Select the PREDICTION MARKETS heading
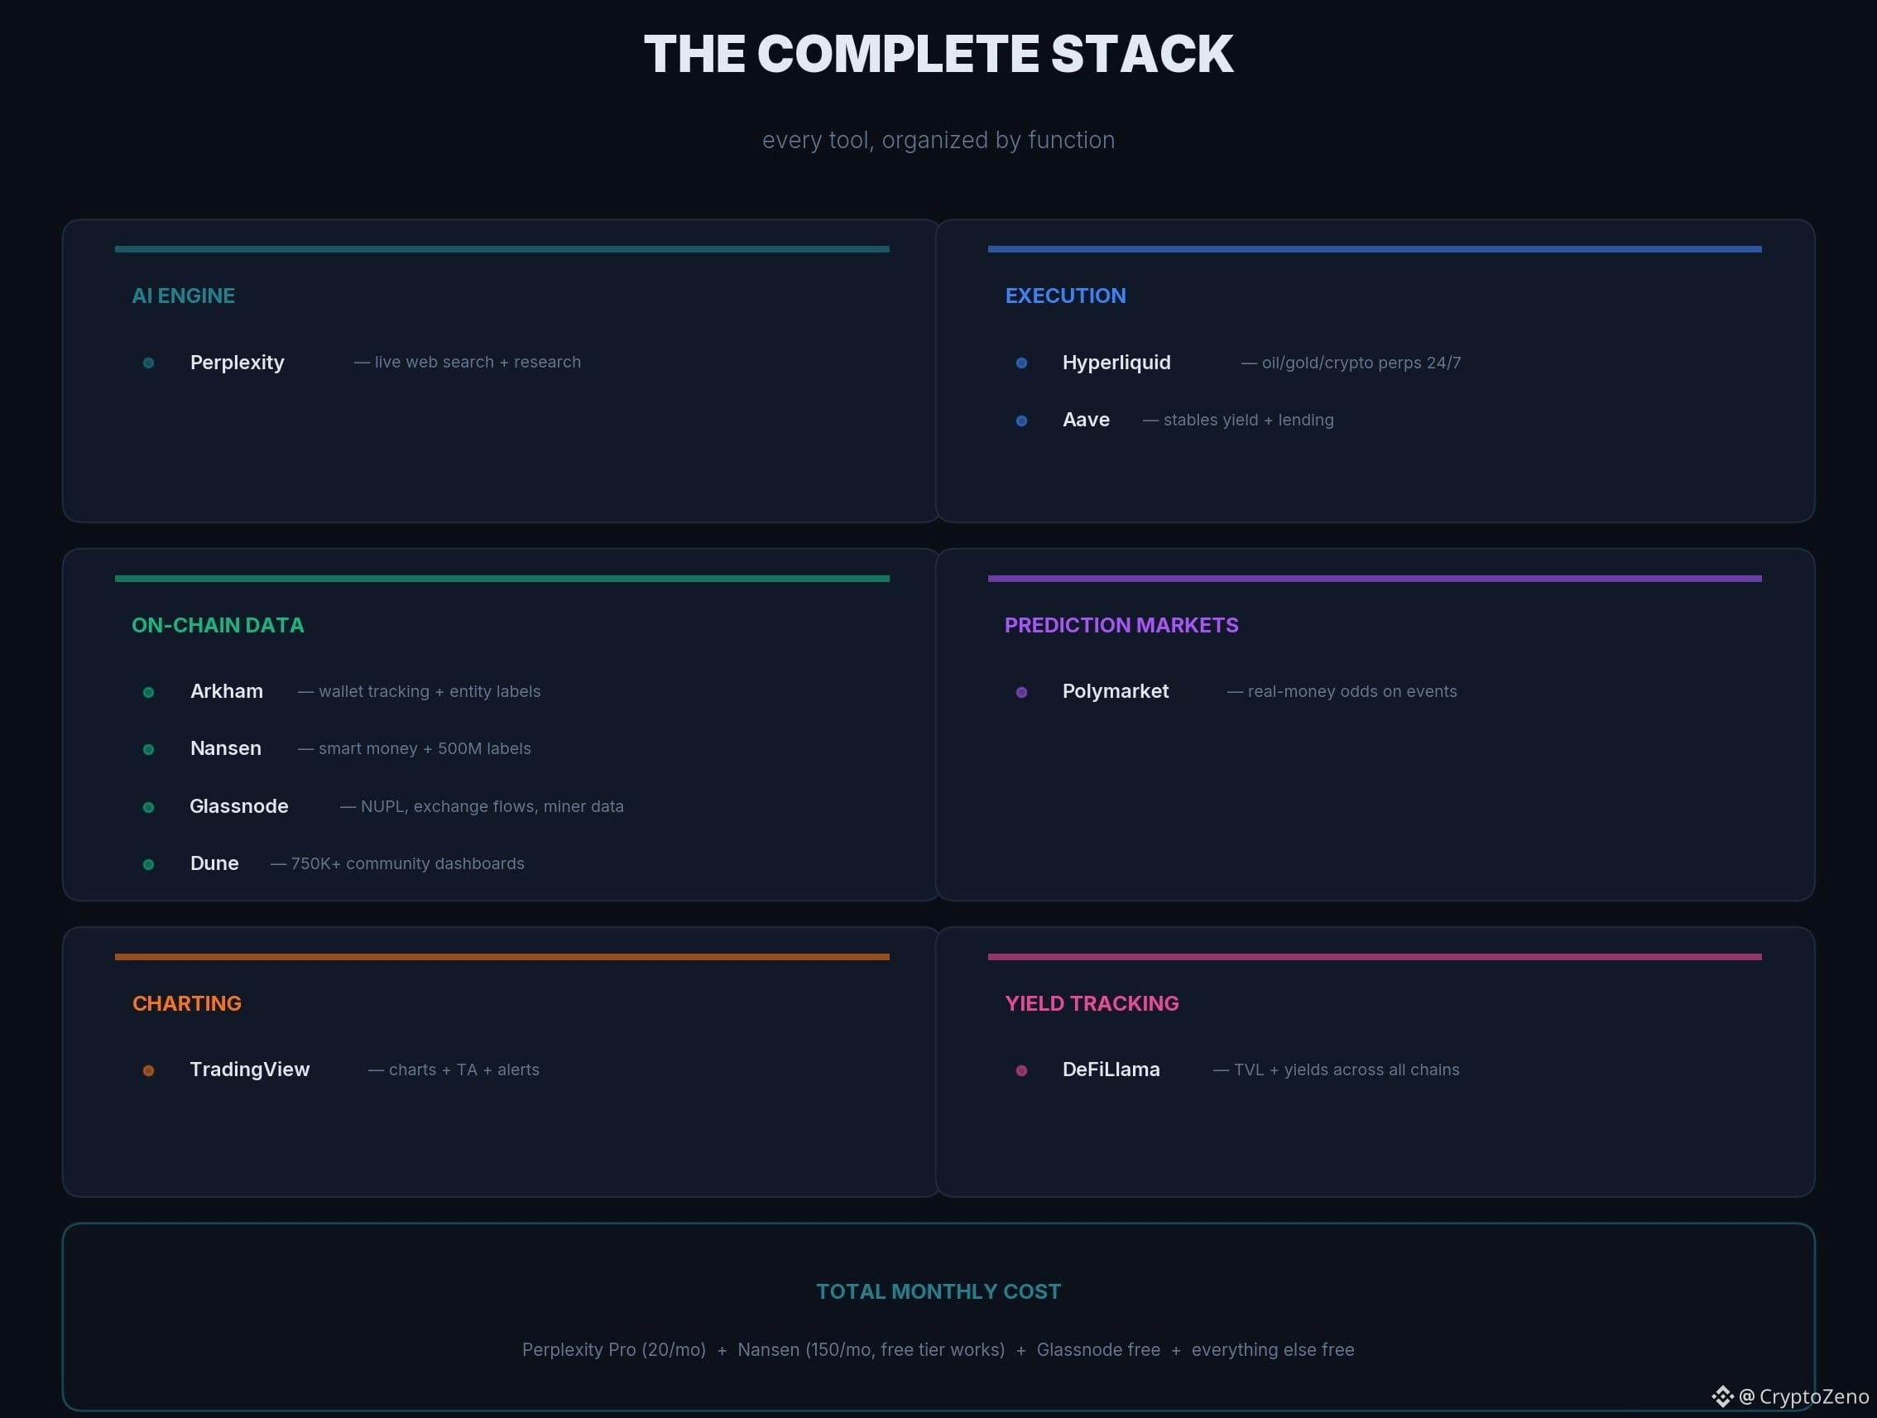Viewport: 1877px width, 1418px height. click(x=1121, y=626)
